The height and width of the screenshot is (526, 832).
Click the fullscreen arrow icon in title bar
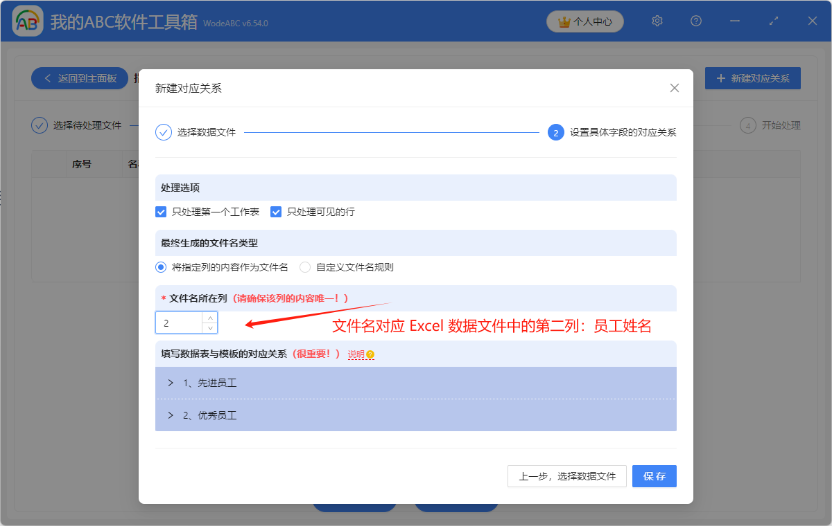pyautogui.click(x=773, y=21)
